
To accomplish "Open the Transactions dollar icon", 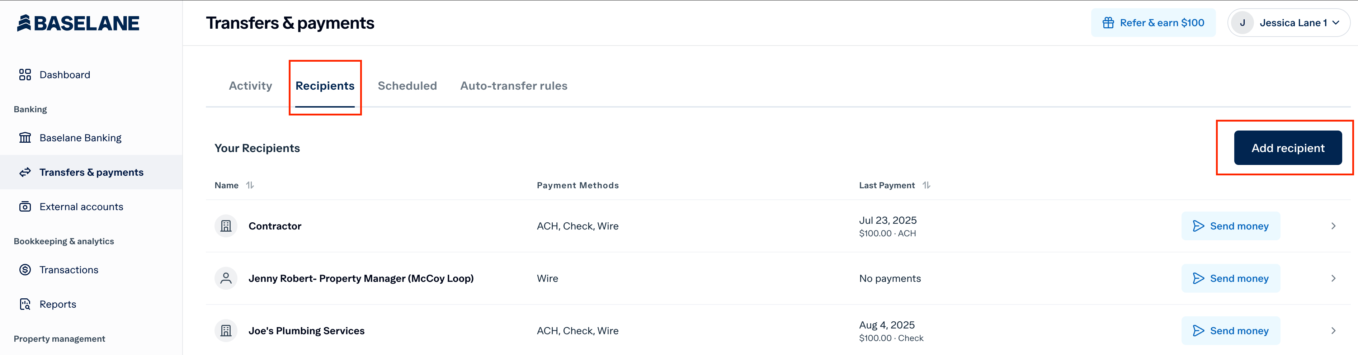I will pyautogui.click(x=25, y=270).
